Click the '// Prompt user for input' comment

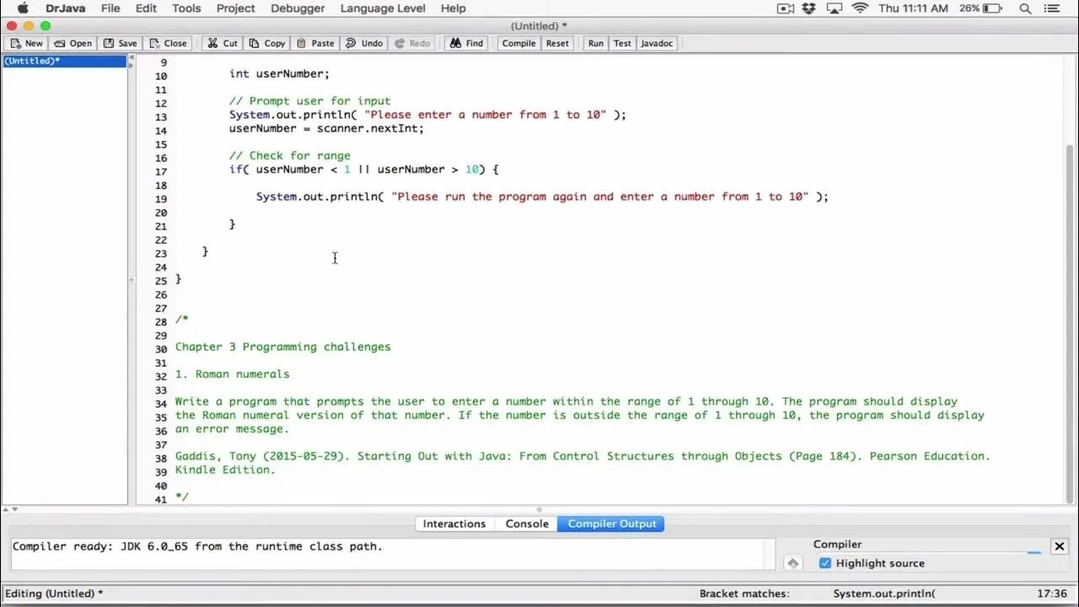[x=309, y=101]
